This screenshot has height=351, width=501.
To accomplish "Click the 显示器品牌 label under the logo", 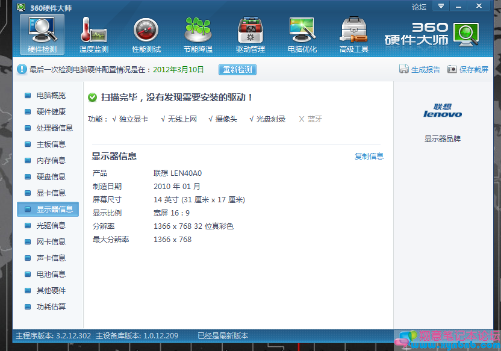I will [443, 139].
